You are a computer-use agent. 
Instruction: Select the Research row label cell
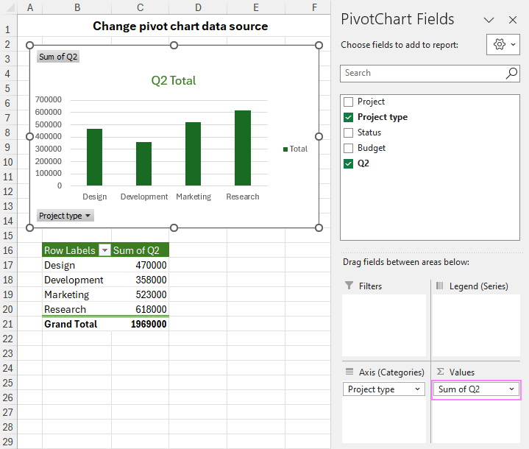tap(77, 309)
